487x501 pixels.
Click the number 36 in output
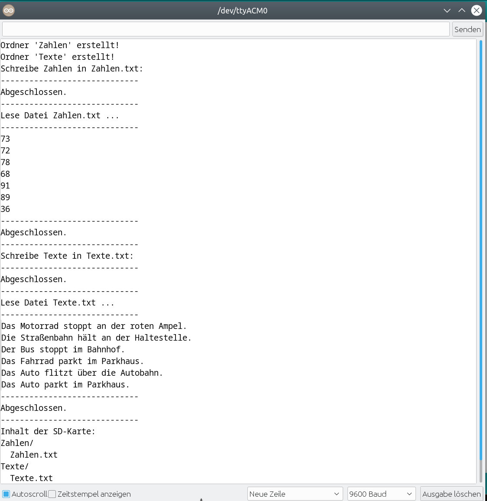[6, 209]
